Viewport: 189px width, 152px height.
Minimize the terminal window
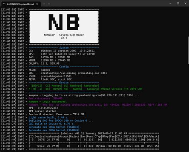(171, 4)
